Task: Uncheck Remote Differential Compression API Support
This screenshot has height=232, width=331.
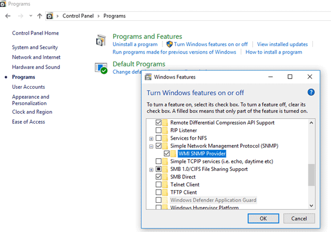Action: coord(158,123)
